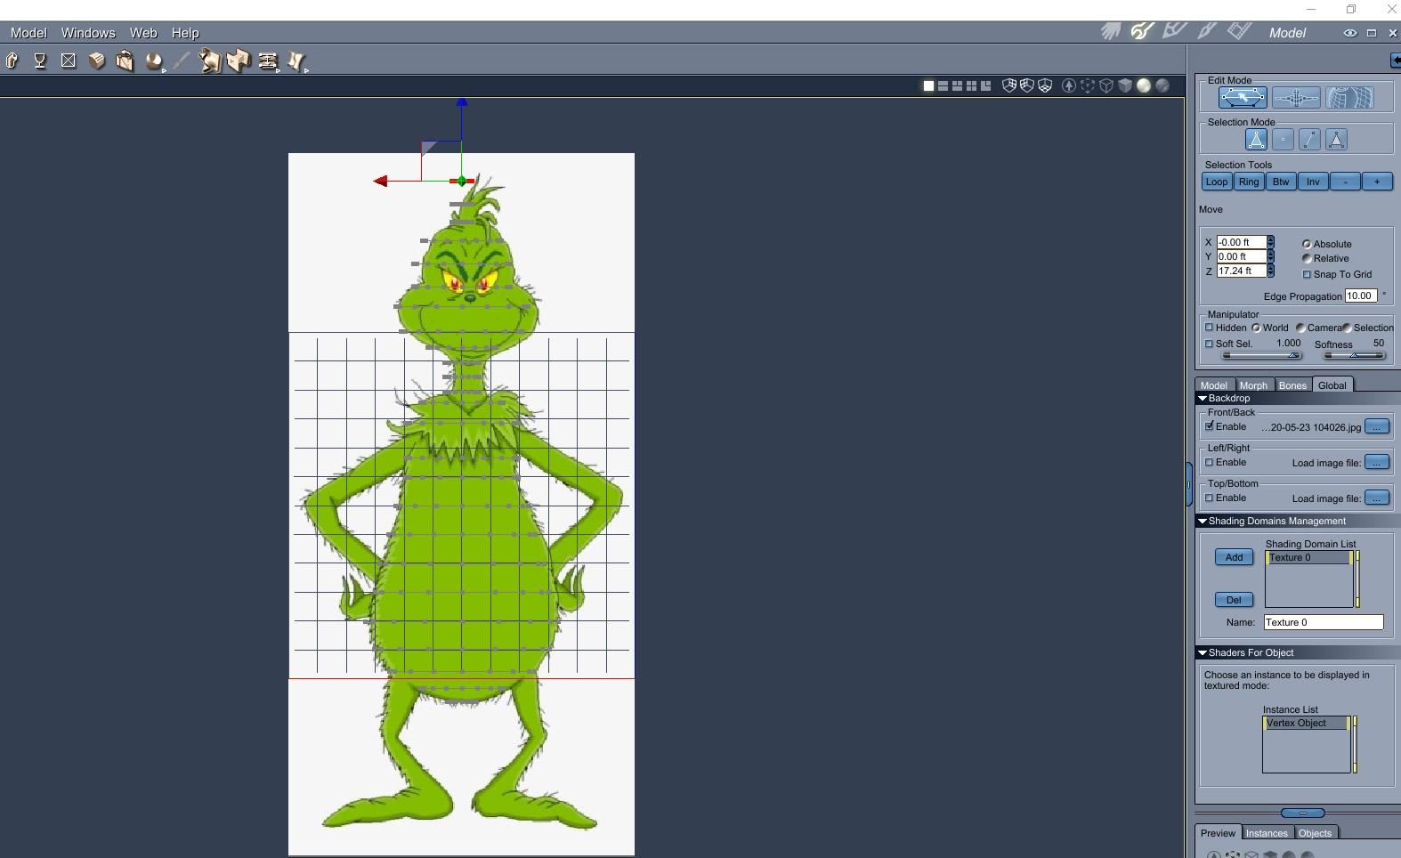The width and height of the screenshot is (1401, 858).
Task: Toggle the second working-plane cube icon
Action: point(1027,85)
